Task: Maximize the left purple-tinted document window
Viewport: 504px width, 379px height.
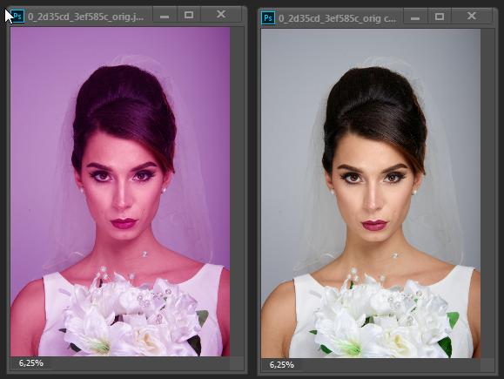Action: pos(189,15)
